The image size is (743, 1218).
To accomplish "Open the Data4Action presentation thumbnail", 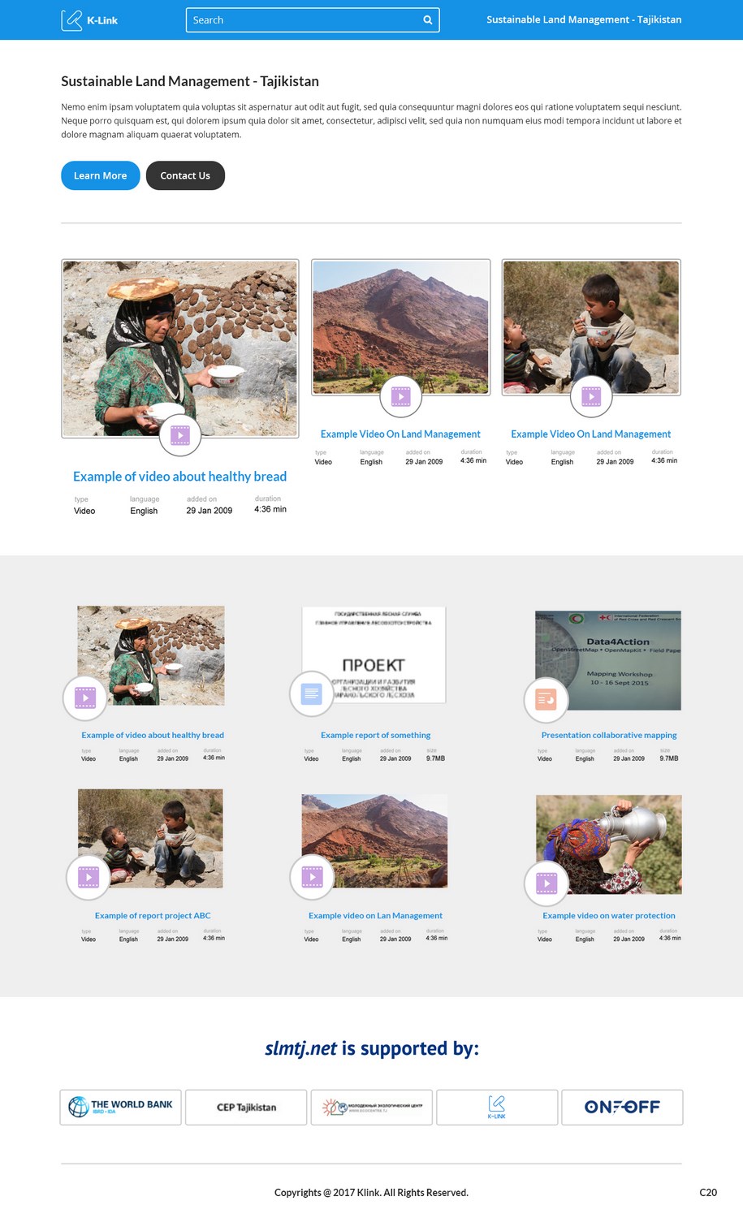I will coord(608,660).
